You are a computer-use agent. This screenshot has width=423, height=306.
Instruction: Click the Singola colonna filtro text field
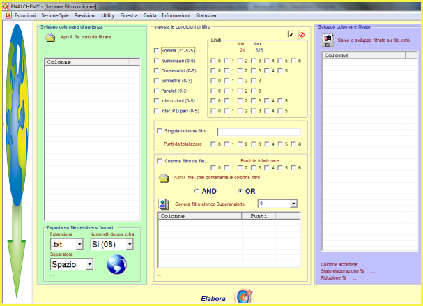(x=259, y=132)
